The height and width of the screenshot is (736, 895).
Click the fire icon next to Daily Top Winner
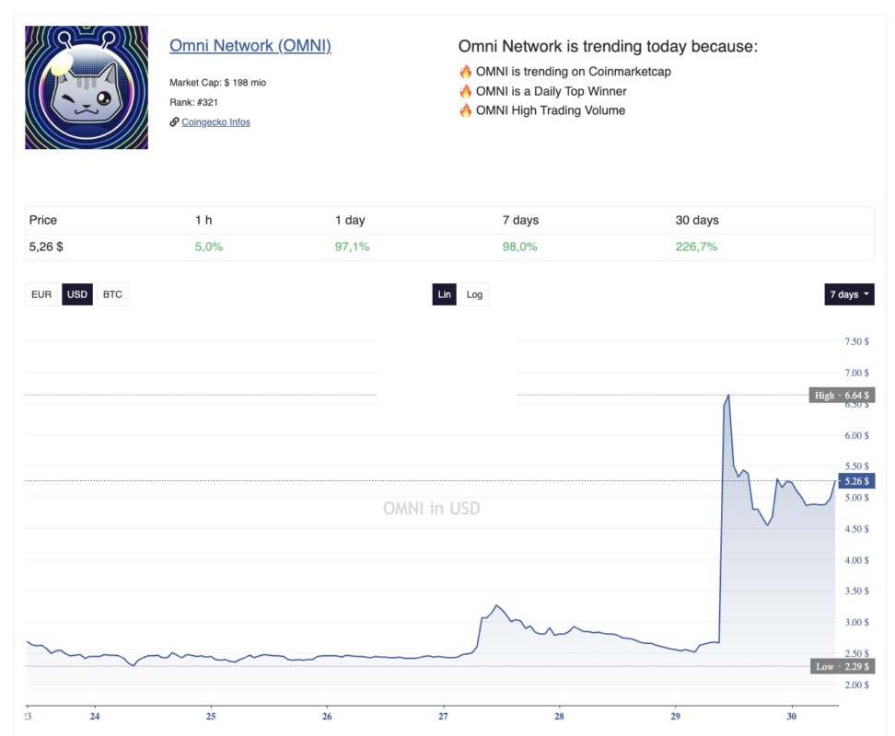click(466, 91)
